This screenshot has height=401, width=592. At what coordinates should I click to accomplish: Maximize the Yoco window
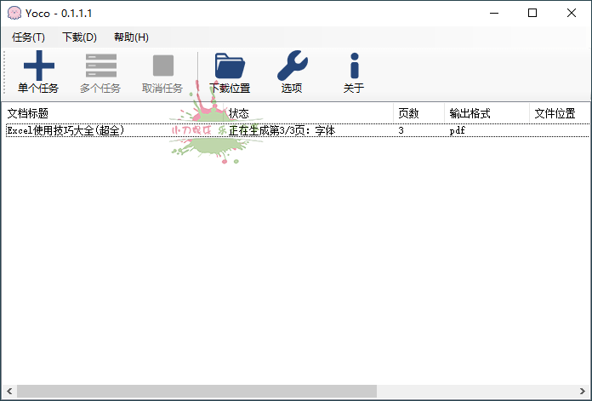click(532, 13)
